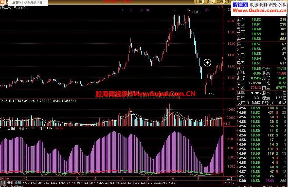Click the 现价 10.58 field
The image size is (288, 187).
249,68
